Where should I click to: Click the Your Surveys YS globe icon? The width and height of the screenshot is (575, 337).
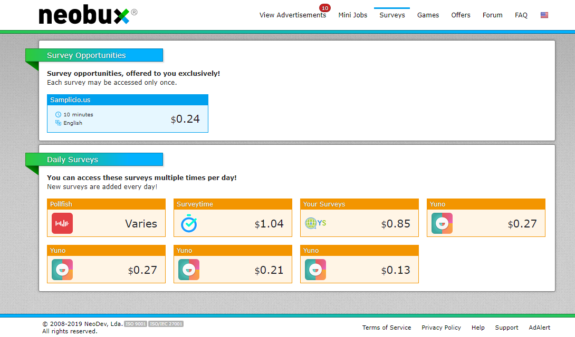click(315, 223)
